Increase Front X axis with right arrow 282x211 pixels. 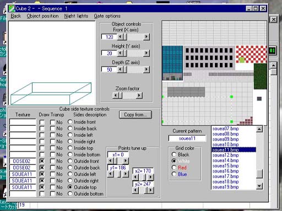[x=147, y=37]
